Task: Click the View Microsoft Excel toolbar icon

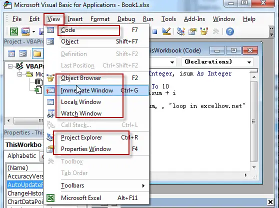Action: click(x=14, y=31)
